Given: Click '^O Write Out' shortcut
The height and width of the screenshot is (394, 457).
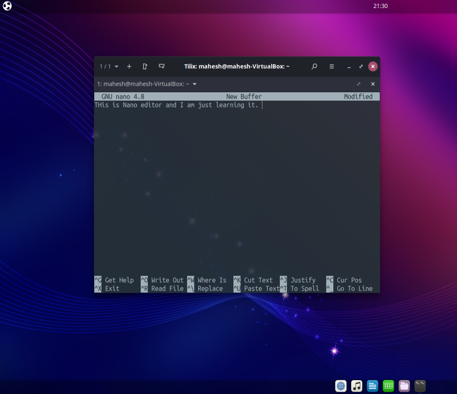Looking at the screenshot, I should (x=162, y=280).
